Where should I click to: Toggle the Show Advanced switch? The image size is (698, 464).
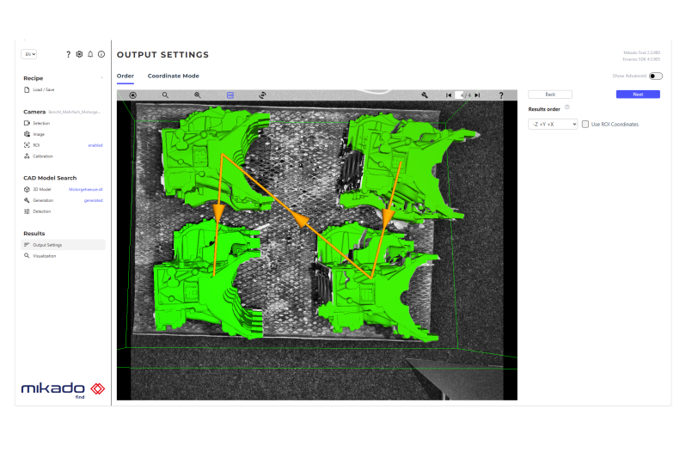[x=656, y=76]
